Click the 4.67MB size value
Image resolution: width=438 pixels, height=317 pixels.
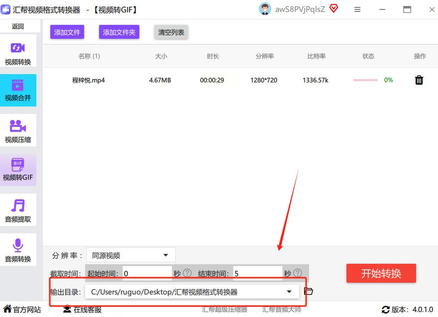pos(160,80)
